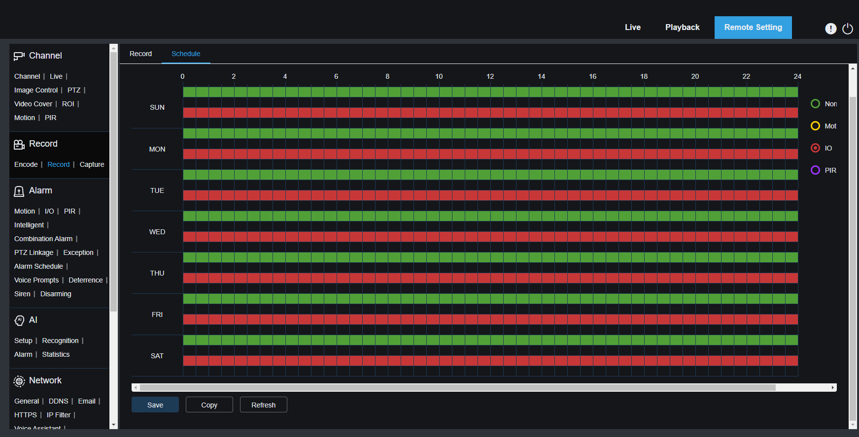Switch to the Record tab
The image size is (859, 437).
click(x=140, y=54)
